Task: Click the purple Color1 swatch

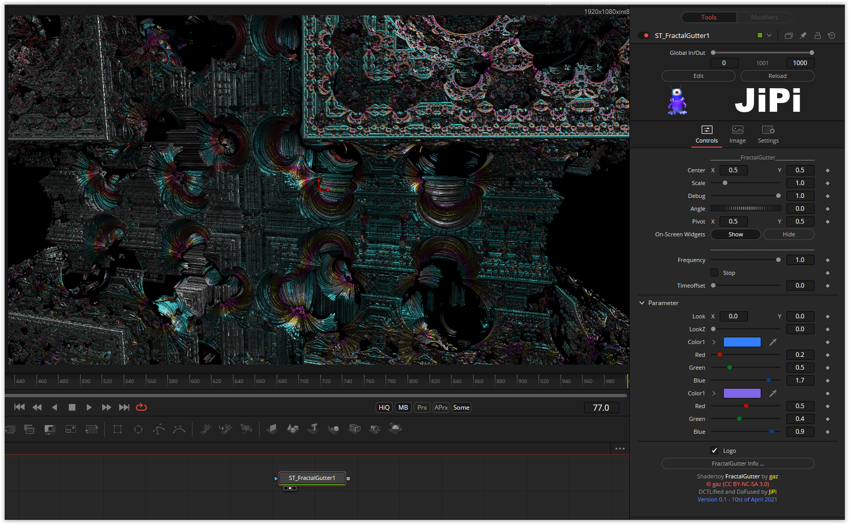Action: [x=742, y=393]
